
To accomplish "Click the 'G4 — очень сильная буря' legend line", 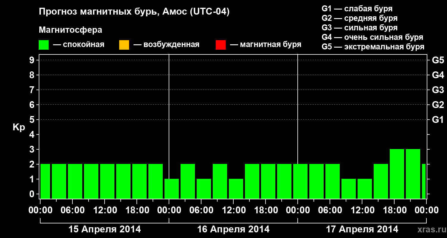I will pyautogui.click(x=372, y=37).
